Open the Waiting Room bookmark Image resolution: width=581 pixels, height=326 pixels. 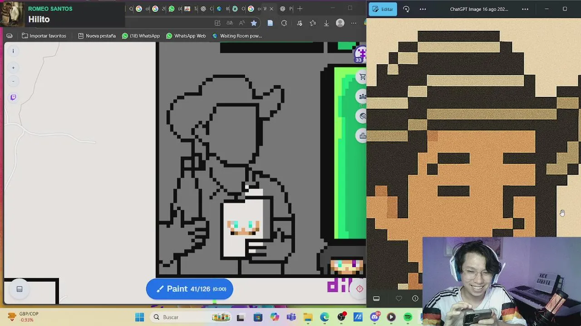237,36
